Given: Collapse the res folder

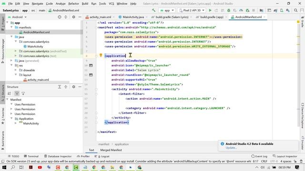Looking at the screenshot, I should [x=11, y=66].
